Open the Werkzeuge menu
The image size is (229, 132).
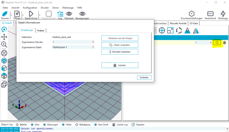click(x=68, y=8)
